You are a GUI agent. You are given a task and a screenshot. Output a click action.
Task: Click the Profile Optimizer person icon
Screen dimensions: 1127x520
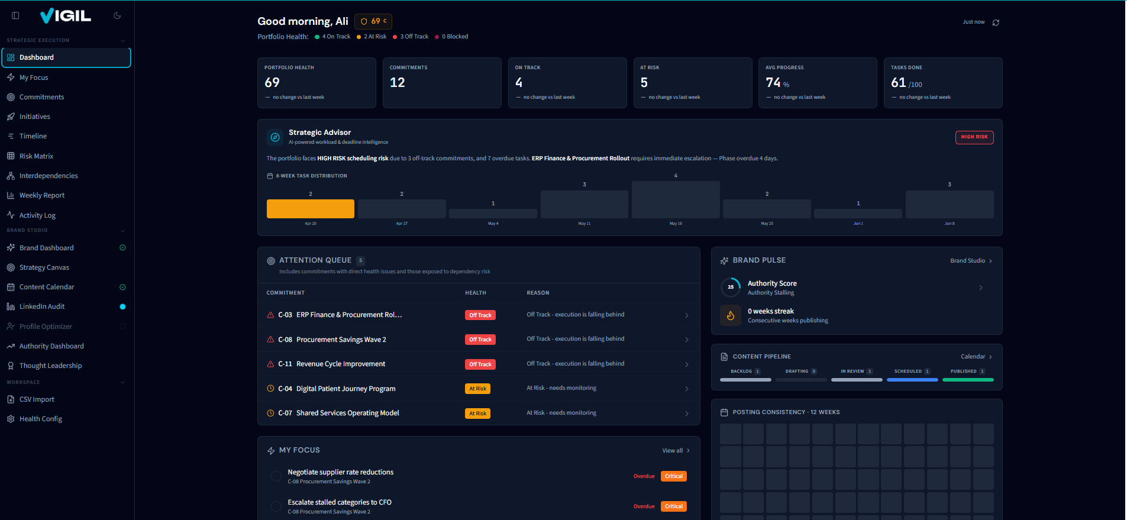[x=11, y=327]
